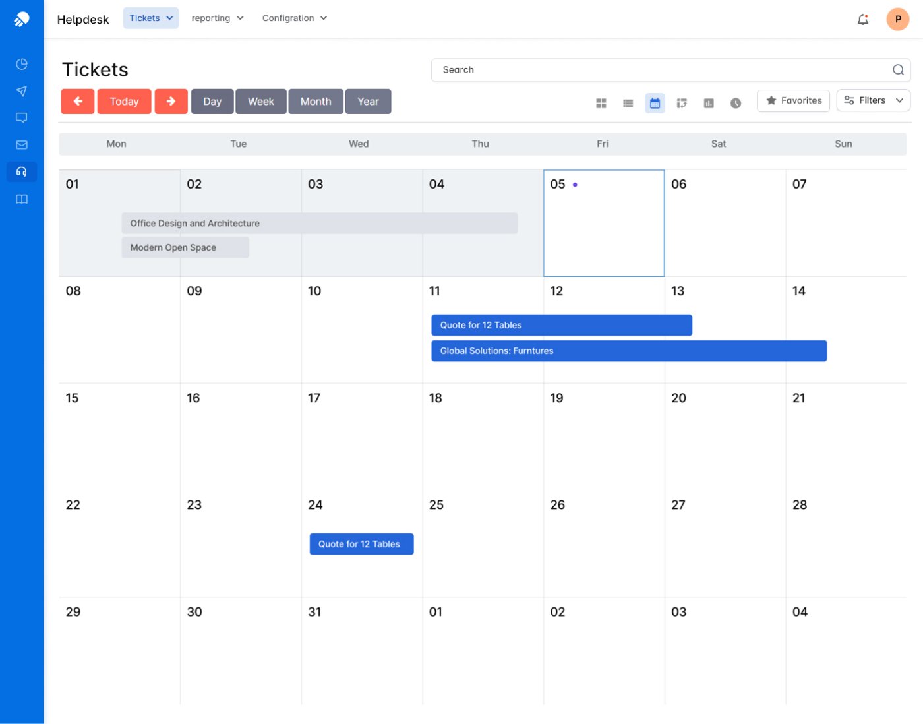Switch to the grid tiles view
The height and width of the screenshot is (724, 923).
point(601,104)
